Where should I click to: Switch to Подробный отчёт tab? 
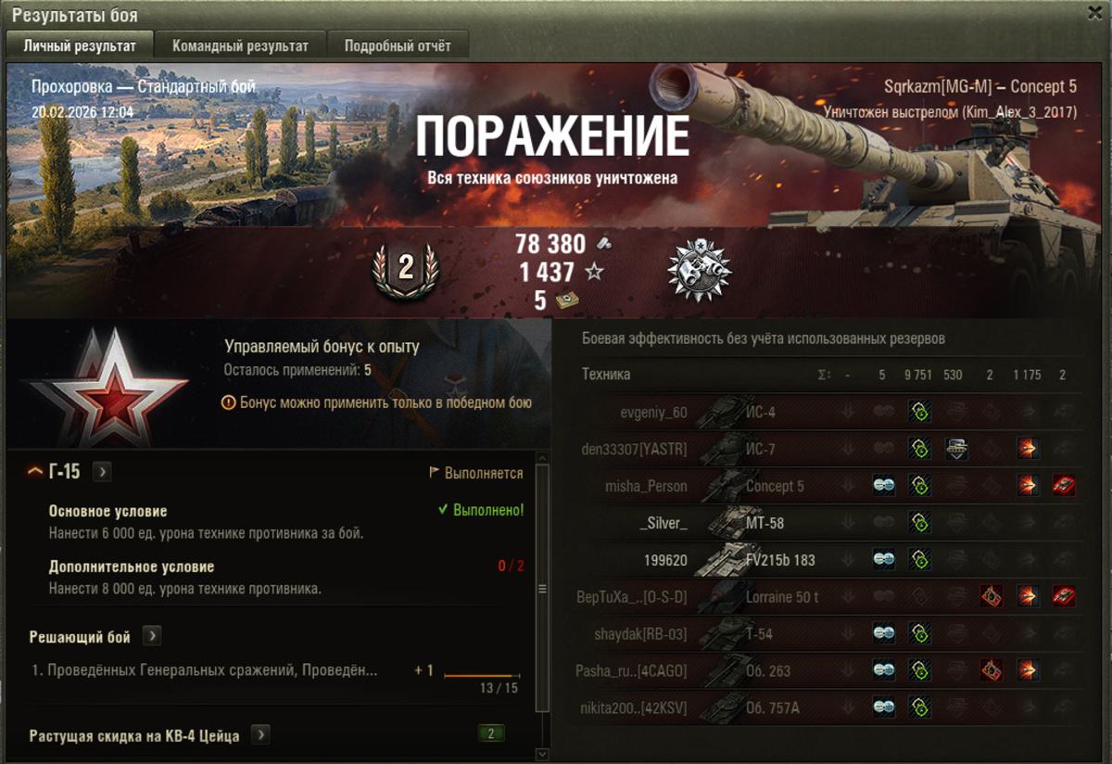click(x=398, y=45)
